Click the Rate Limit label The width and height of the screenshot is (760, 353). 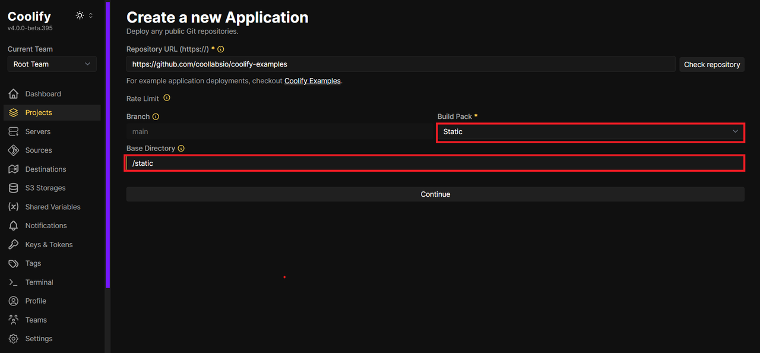[x=142, y=98]
